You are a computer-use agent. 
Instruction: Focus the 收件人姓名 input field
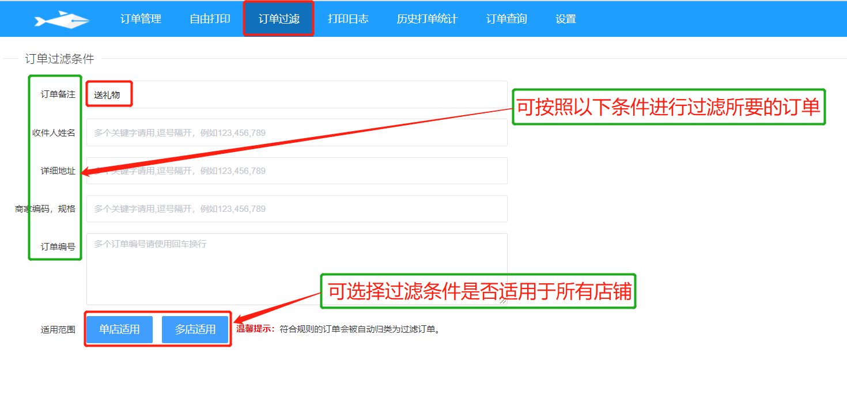[296, 132]
